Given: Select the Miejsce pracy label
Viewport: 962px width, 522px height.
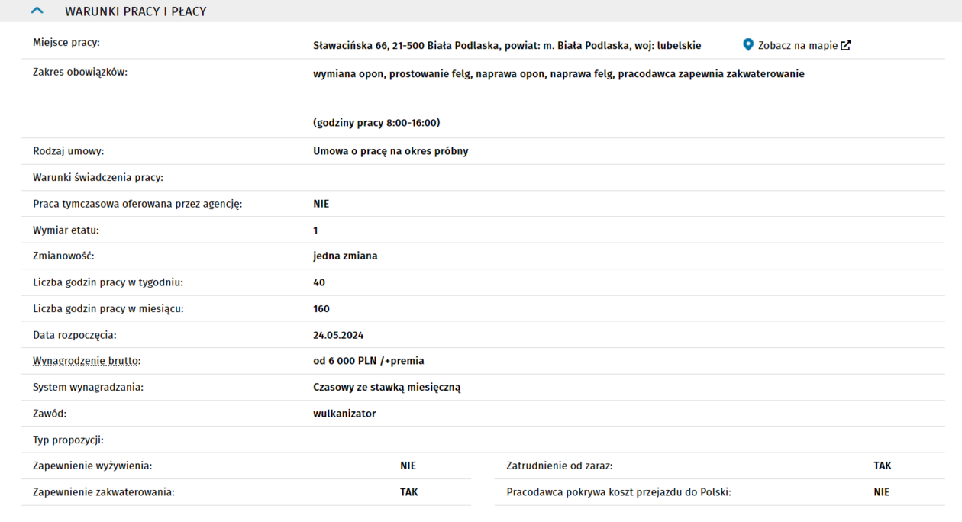Looking at the screenshot, I should point(66,43).
